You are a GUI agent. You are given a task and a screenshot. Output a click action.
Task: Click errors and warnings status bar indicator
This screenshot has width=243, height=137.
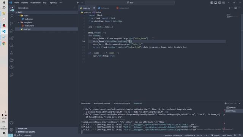click(x=18, y=135)
